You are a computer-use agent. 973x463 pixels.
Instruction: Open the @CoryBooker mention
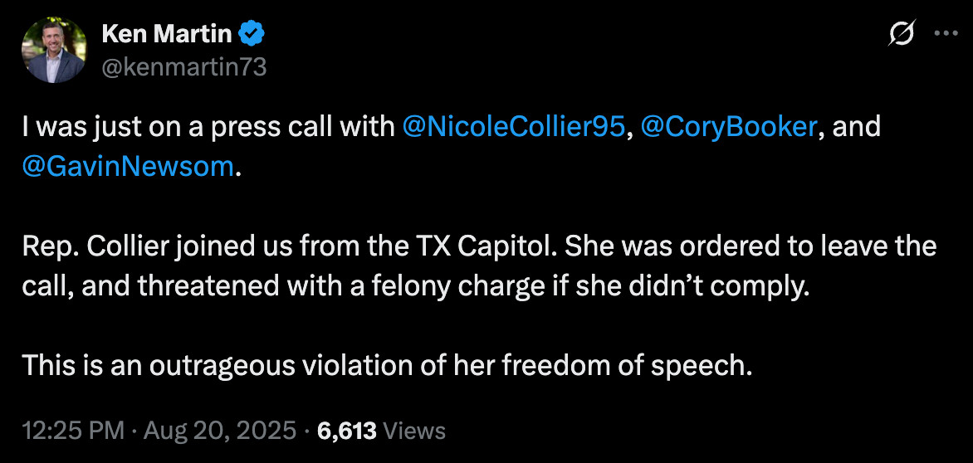(728, 126)
